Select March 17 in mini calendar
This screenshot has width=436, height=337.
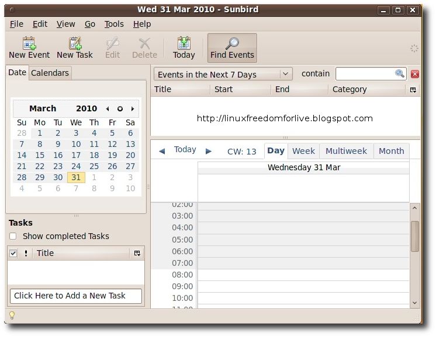[76, 155]
